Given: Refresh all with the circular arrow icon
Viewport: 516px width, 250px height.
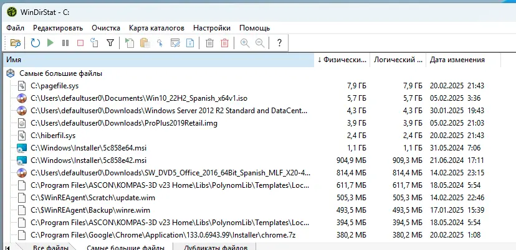Looking at the screenshot, I should (36, 43).
